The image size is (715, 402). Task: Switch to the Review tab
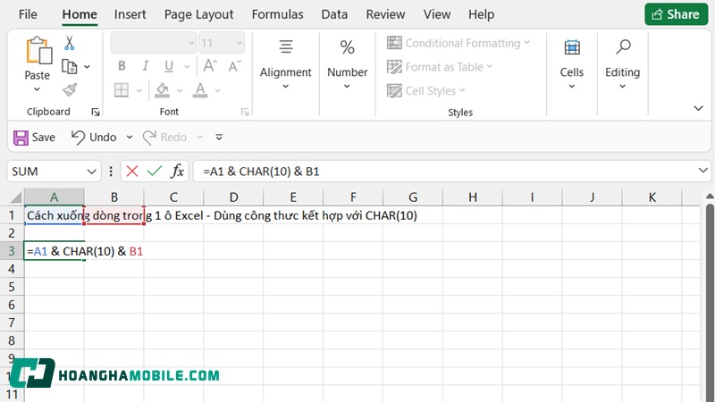pyautogui.click(x=385, y=14)
